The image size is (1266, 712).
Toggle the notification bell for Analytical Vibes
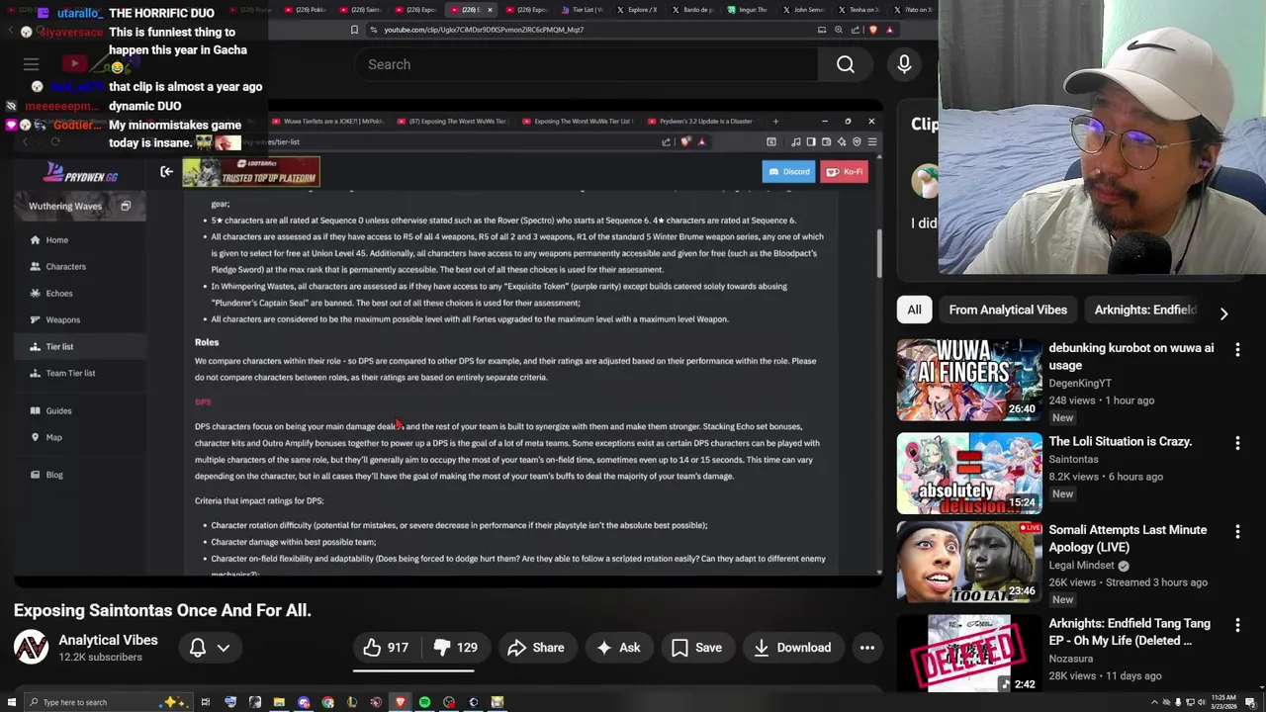[198, 648]
